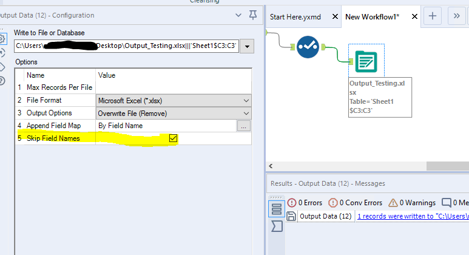Close the Start Here.yxmd tab
Image resolution: width=469 pixels, height=255 pixels.
(x=336, y=16)
